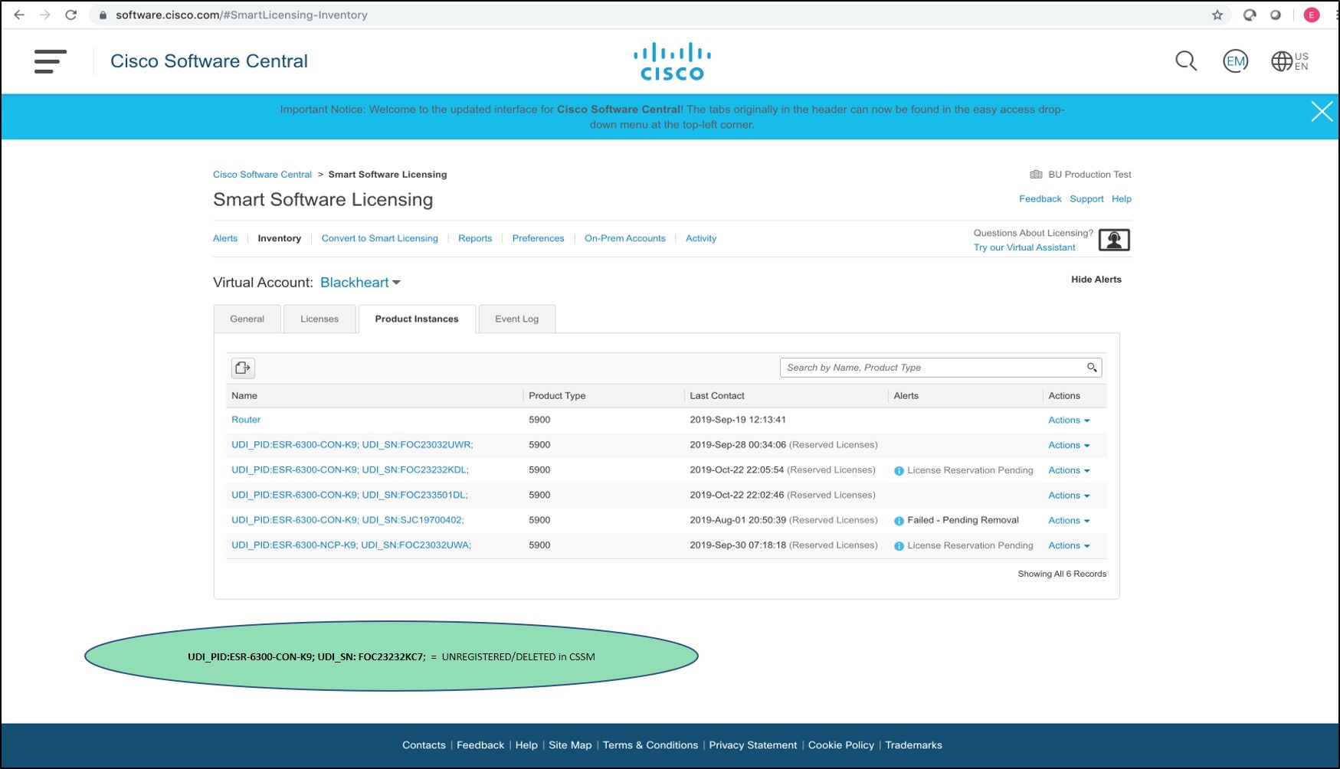The width and height of the screenshot is (1340, 769).
Task: Click the browser address bar URL
Action: 241,15
